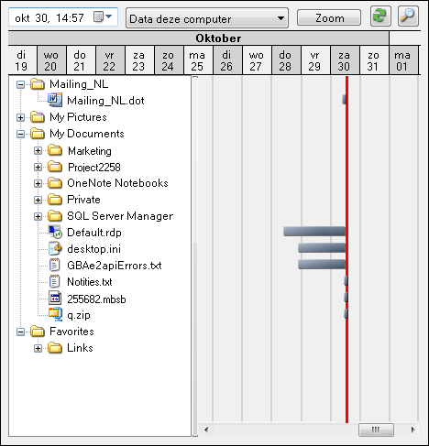Click the green refresh arrows icon

click(380, 16)
